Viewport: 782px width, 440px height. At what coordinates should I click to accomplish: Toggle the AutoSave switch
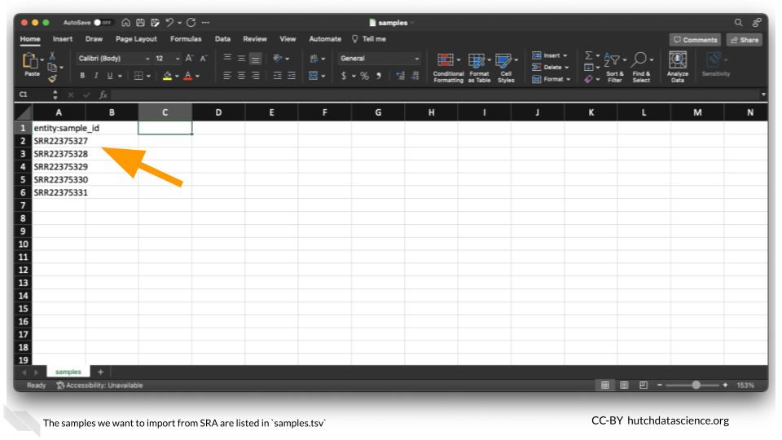click(103, 23)
